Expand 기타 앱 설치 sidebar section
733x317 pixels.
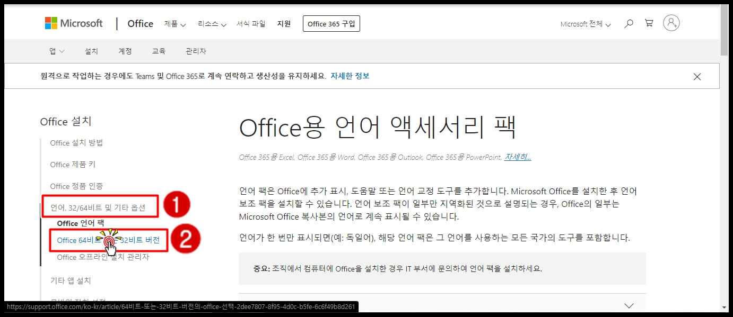coord(71,280)
